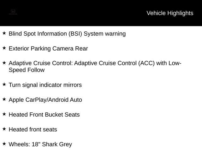Click the star beside Turn signal mirrors
Image resolution: width=202 pixels, height=152 pixels.
click(4, 85)
